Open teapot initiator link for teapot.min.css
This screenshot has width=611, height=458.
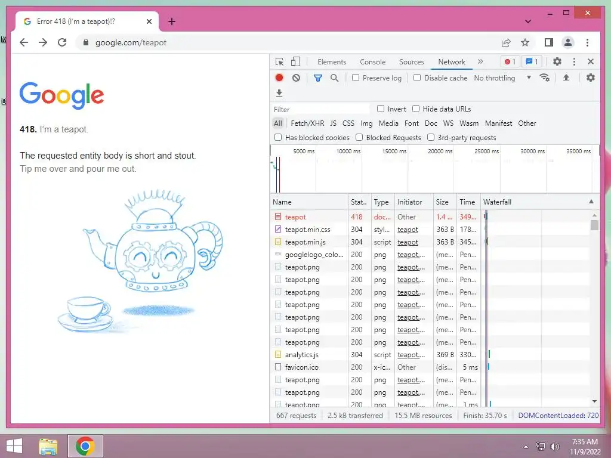tap(408, 230)
